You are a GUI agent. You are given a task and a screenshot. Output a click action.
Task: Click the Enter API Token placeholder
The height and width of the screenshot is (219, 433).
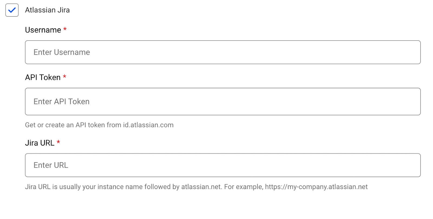pos(61,102)
